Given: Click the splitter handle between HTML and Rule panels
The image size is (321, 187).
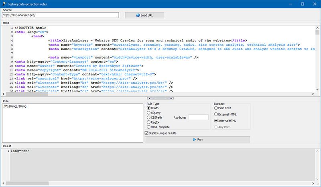Looking at the screenshot, I should tap(160, 98).
